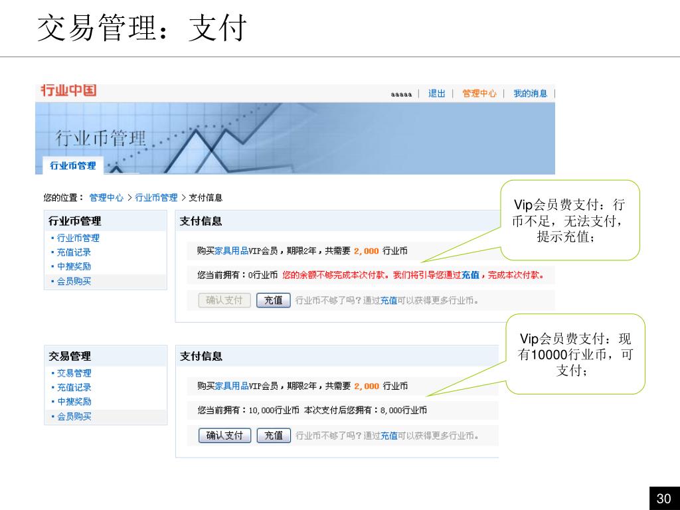Open 管理中心 in the top bar

479,93
